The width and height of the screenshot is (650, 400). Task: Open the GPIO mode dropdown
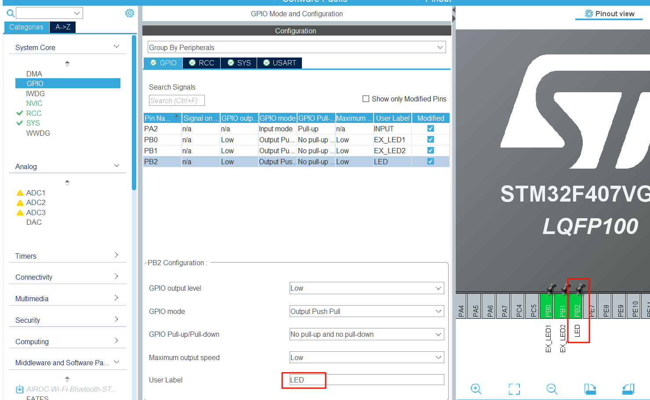(367, 311)
